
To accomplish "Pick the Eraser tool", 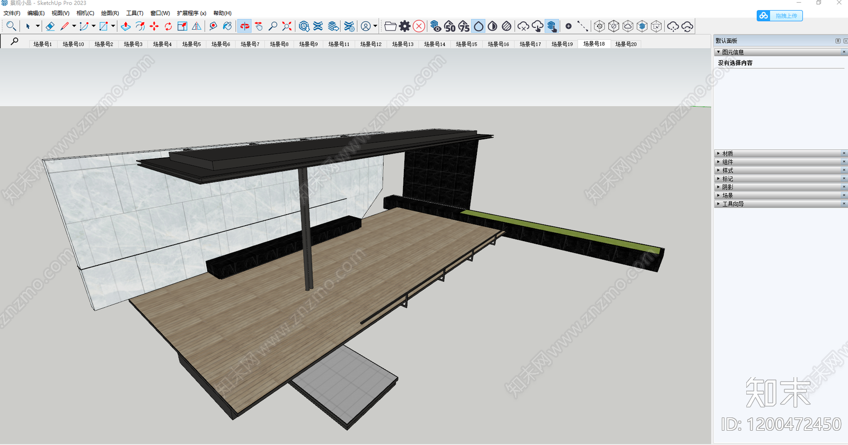I will 50,26.
